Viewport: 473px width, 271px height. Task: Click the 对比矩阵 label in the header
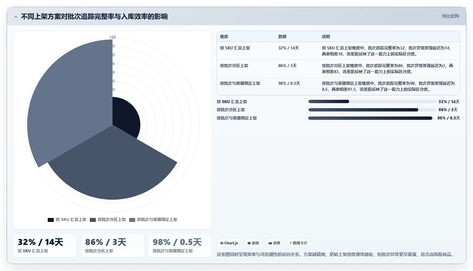tap(450, 16)
